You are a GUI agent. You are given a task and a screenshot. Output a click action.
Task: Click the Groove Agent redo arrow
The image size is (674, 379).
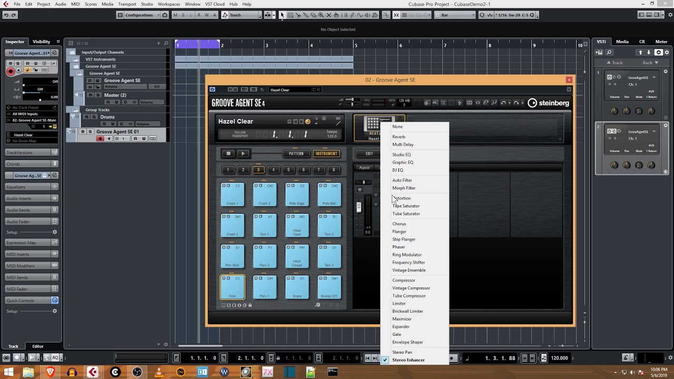(516, 103)
